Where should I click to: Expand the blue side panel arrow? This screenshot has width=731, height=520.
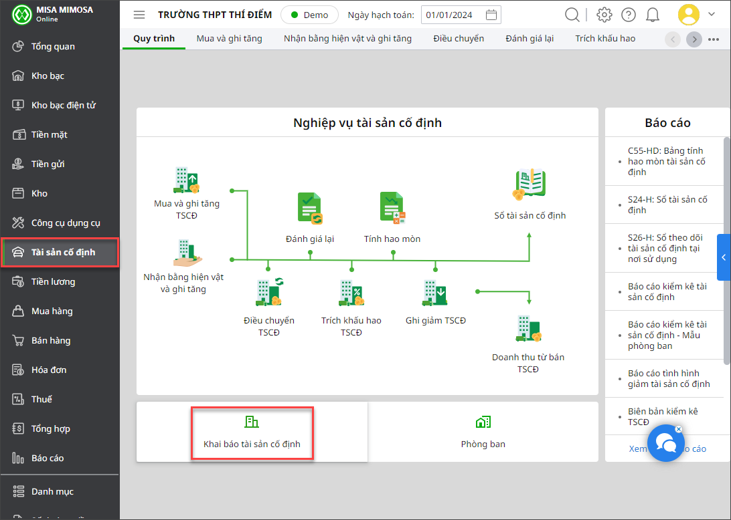tap(724, 257)
